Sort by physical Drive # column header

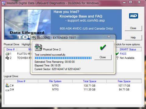10,50
